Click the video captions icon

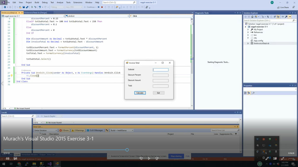[x=15, y=158]
